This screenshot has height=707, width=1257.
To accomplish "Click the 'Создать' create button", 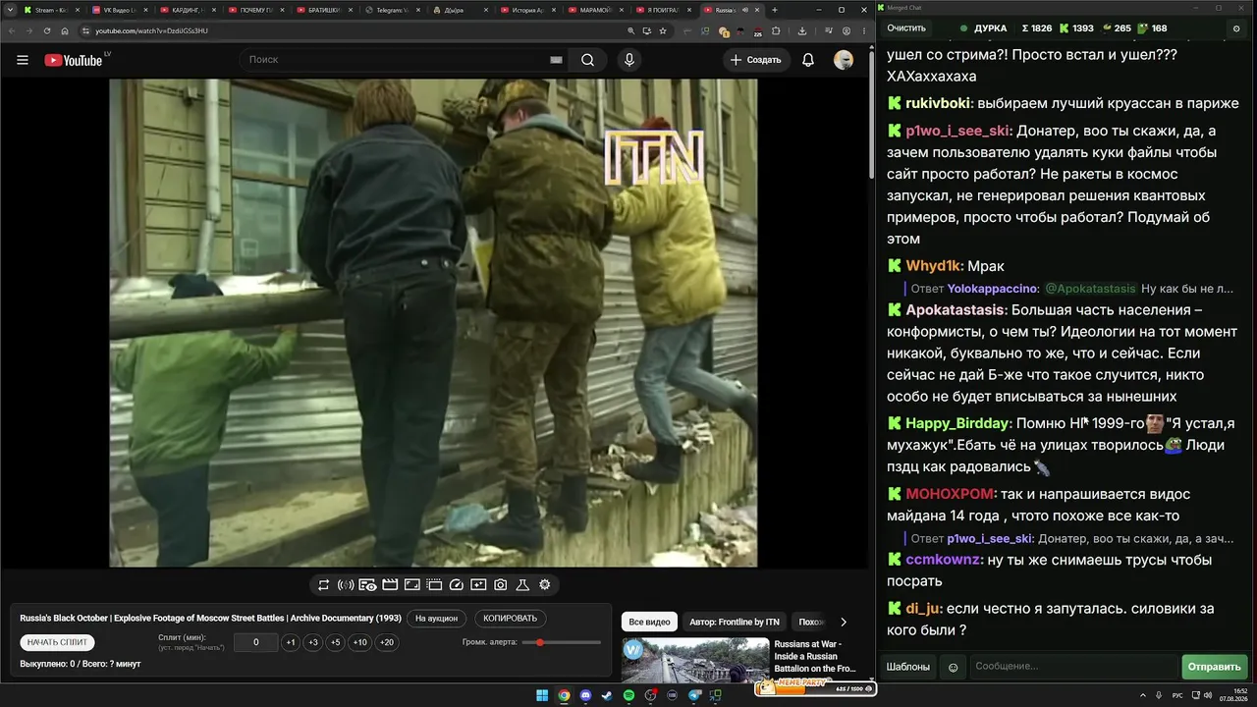I will tap(755, 60).
